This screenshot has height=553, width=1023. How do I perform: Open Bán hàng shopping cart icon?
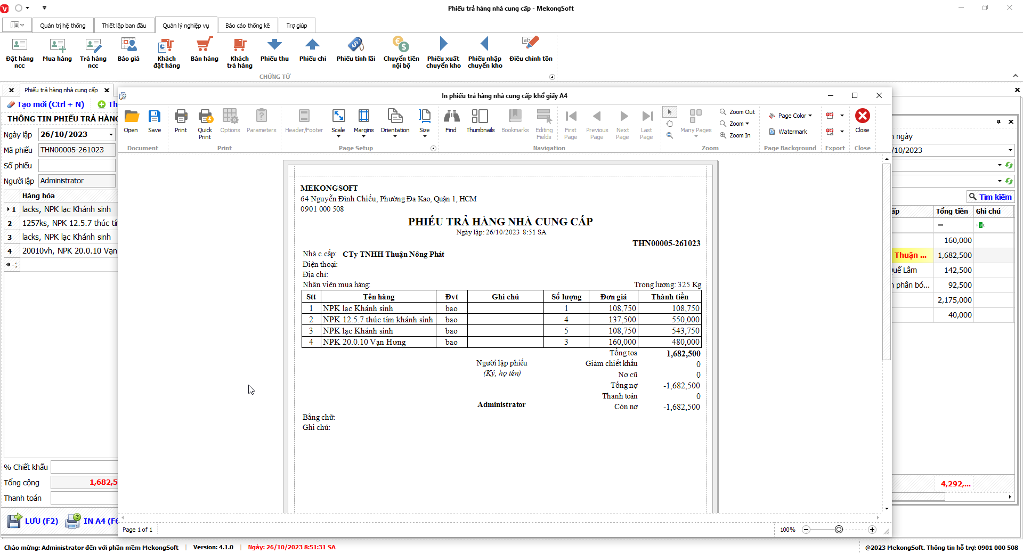pos(204,50)
